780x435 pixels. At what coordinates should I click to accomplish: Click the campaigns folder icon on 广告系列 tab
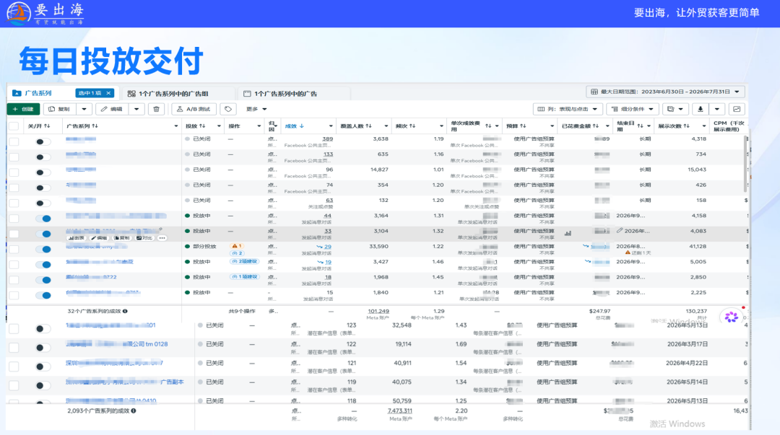pos(17,93)
